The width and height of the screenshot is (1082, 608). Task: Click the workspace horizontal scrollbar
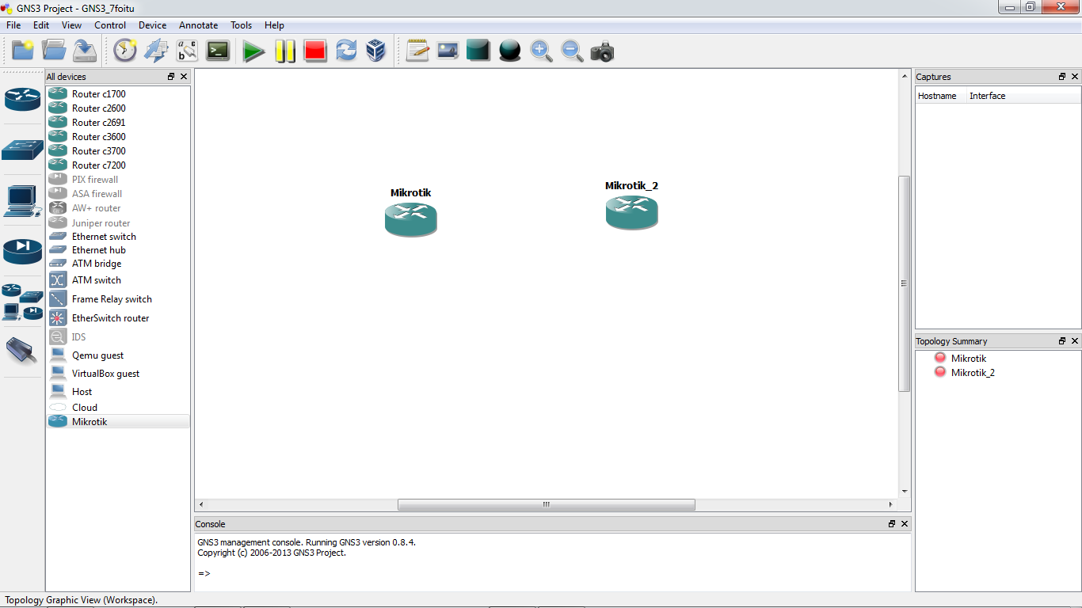click(x=546, y=504)
